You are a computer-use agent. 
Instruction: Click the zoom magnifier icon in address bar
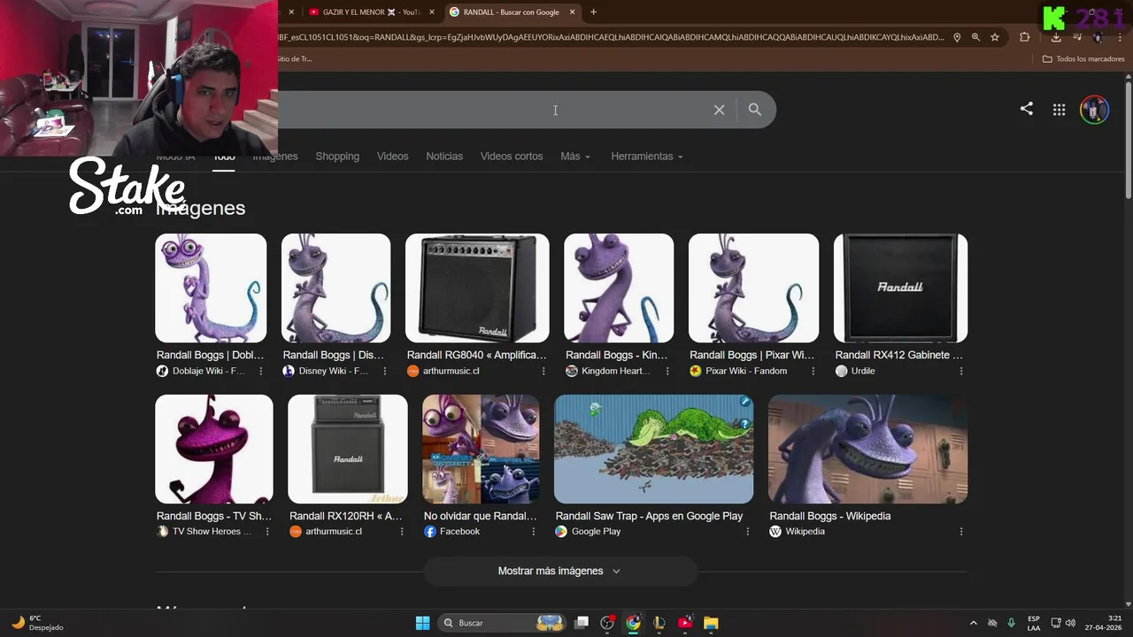pyautogui.click(x=975, y=37)
